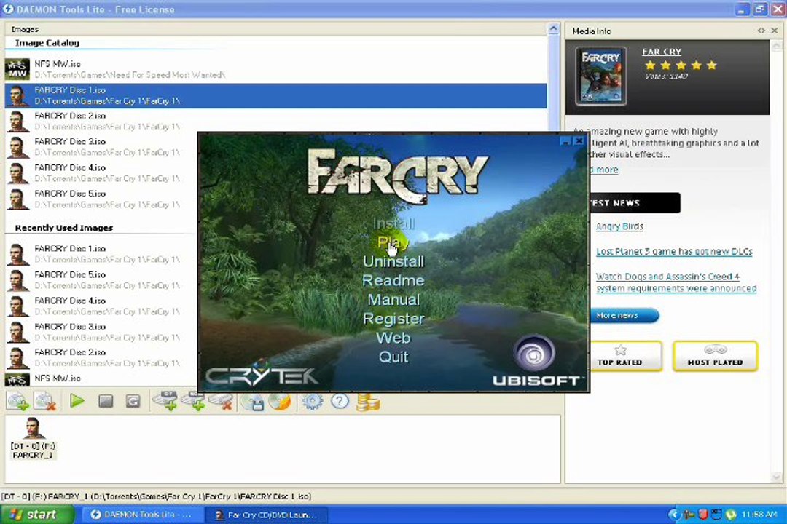Select FARCRY Disc 4.iso in Recently Used Images
The width and height of the screenshot is (787, 524).
click(x=101, y=306)
